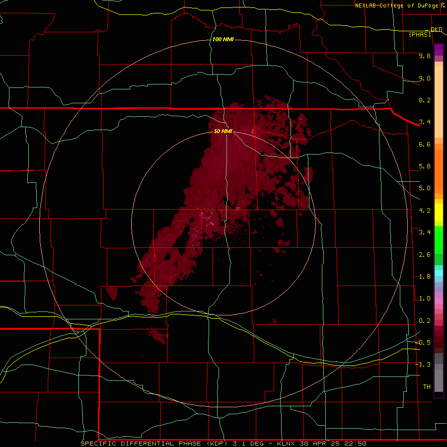This screenshot has height=447, width=447.
Task: Click the 6.6 value on the scale
Action: 425,144
